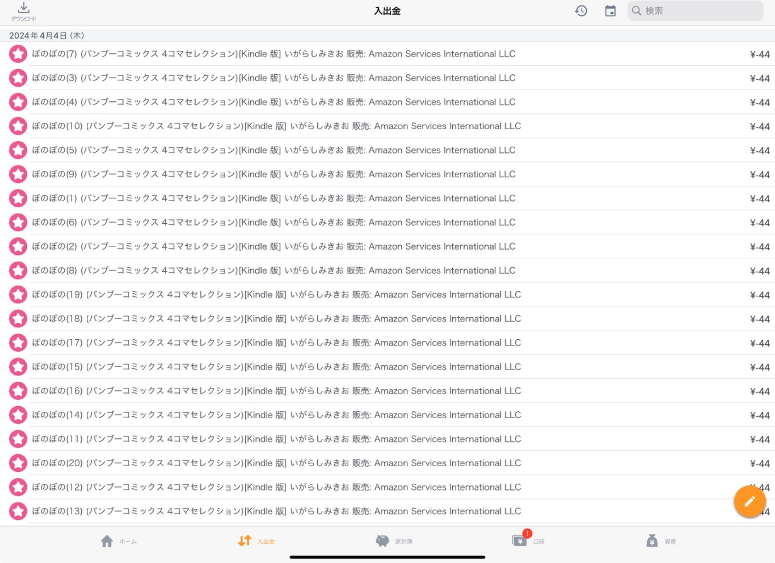Open the ぼのぼの(18) transaction description
The width and height of the screenshot is (775, 563).
click(276, 319)
